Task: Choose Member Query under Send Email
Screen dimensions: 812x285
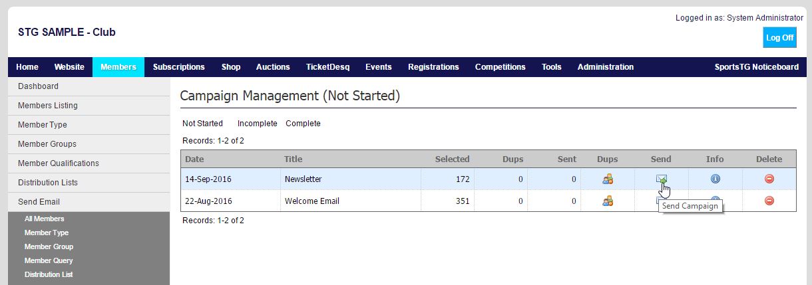Action: coord(49,260)
